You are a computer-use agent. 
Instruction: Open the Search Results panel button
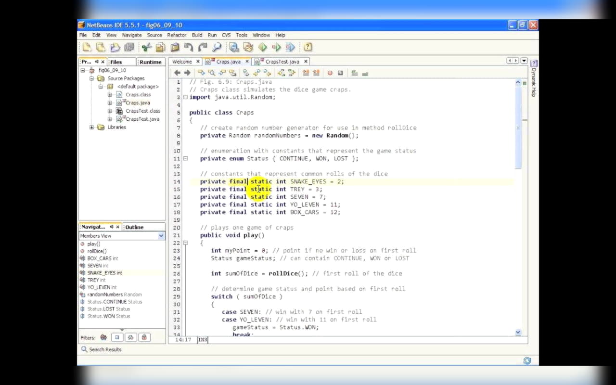(x=101, y=349)
